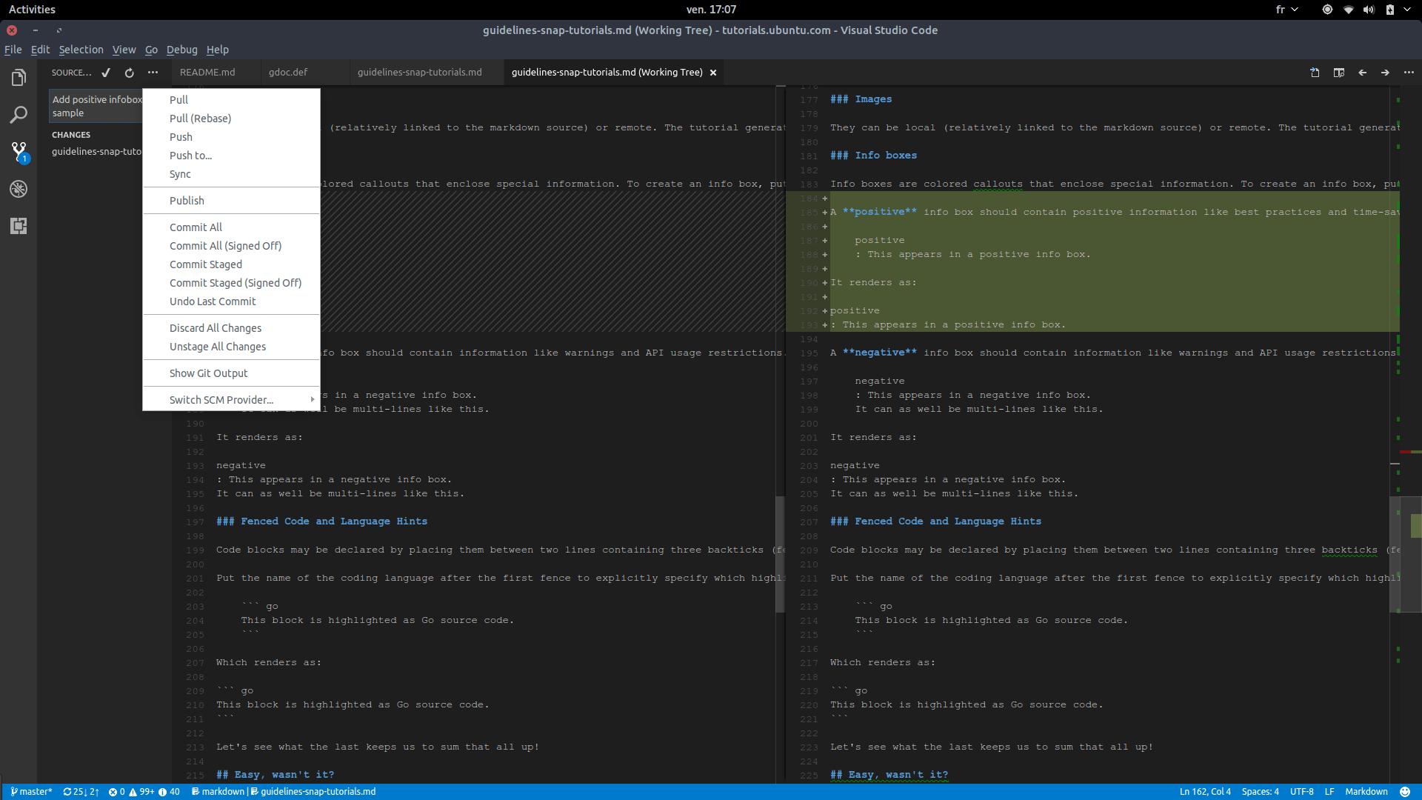Click the checkmark icon in SCM panel
Viewport: 1422px width, 800px height.
pos(107,73)
